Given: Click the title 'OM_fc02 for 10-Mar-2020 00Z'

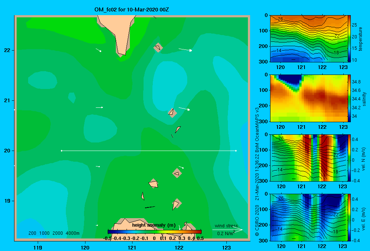Looking at the screenshot, I should pyautogui.click(x=131, y=10).
